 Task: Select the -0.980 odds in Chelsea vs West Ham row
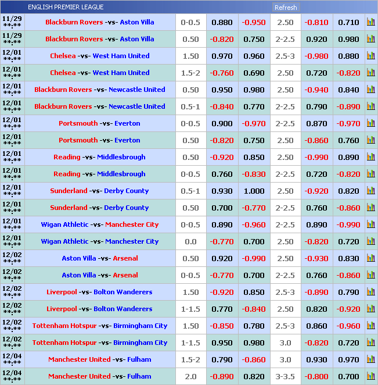coord(317,56)
